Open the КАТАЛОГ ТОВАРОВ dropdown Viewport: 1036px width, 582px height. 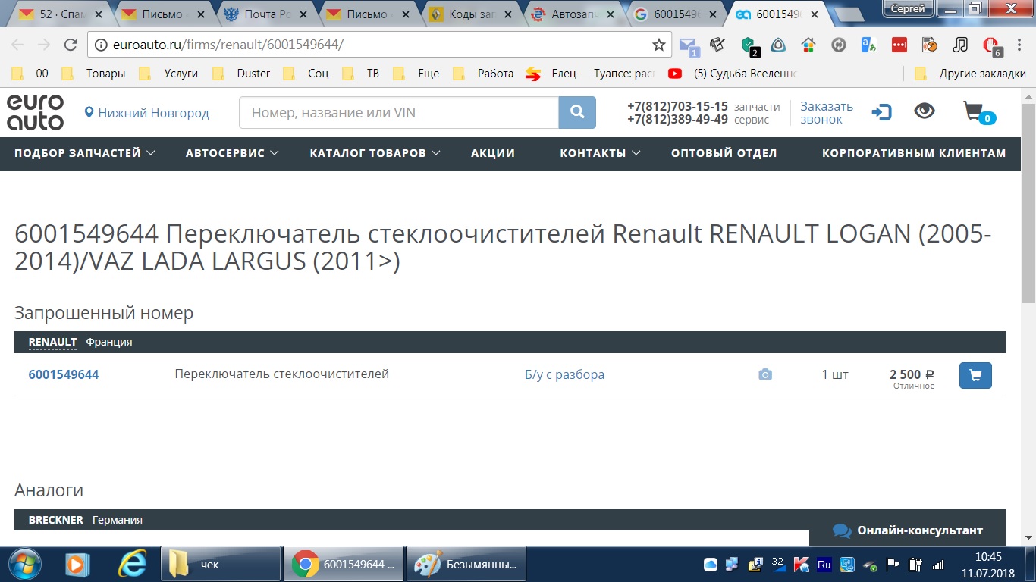pos(375,153)
